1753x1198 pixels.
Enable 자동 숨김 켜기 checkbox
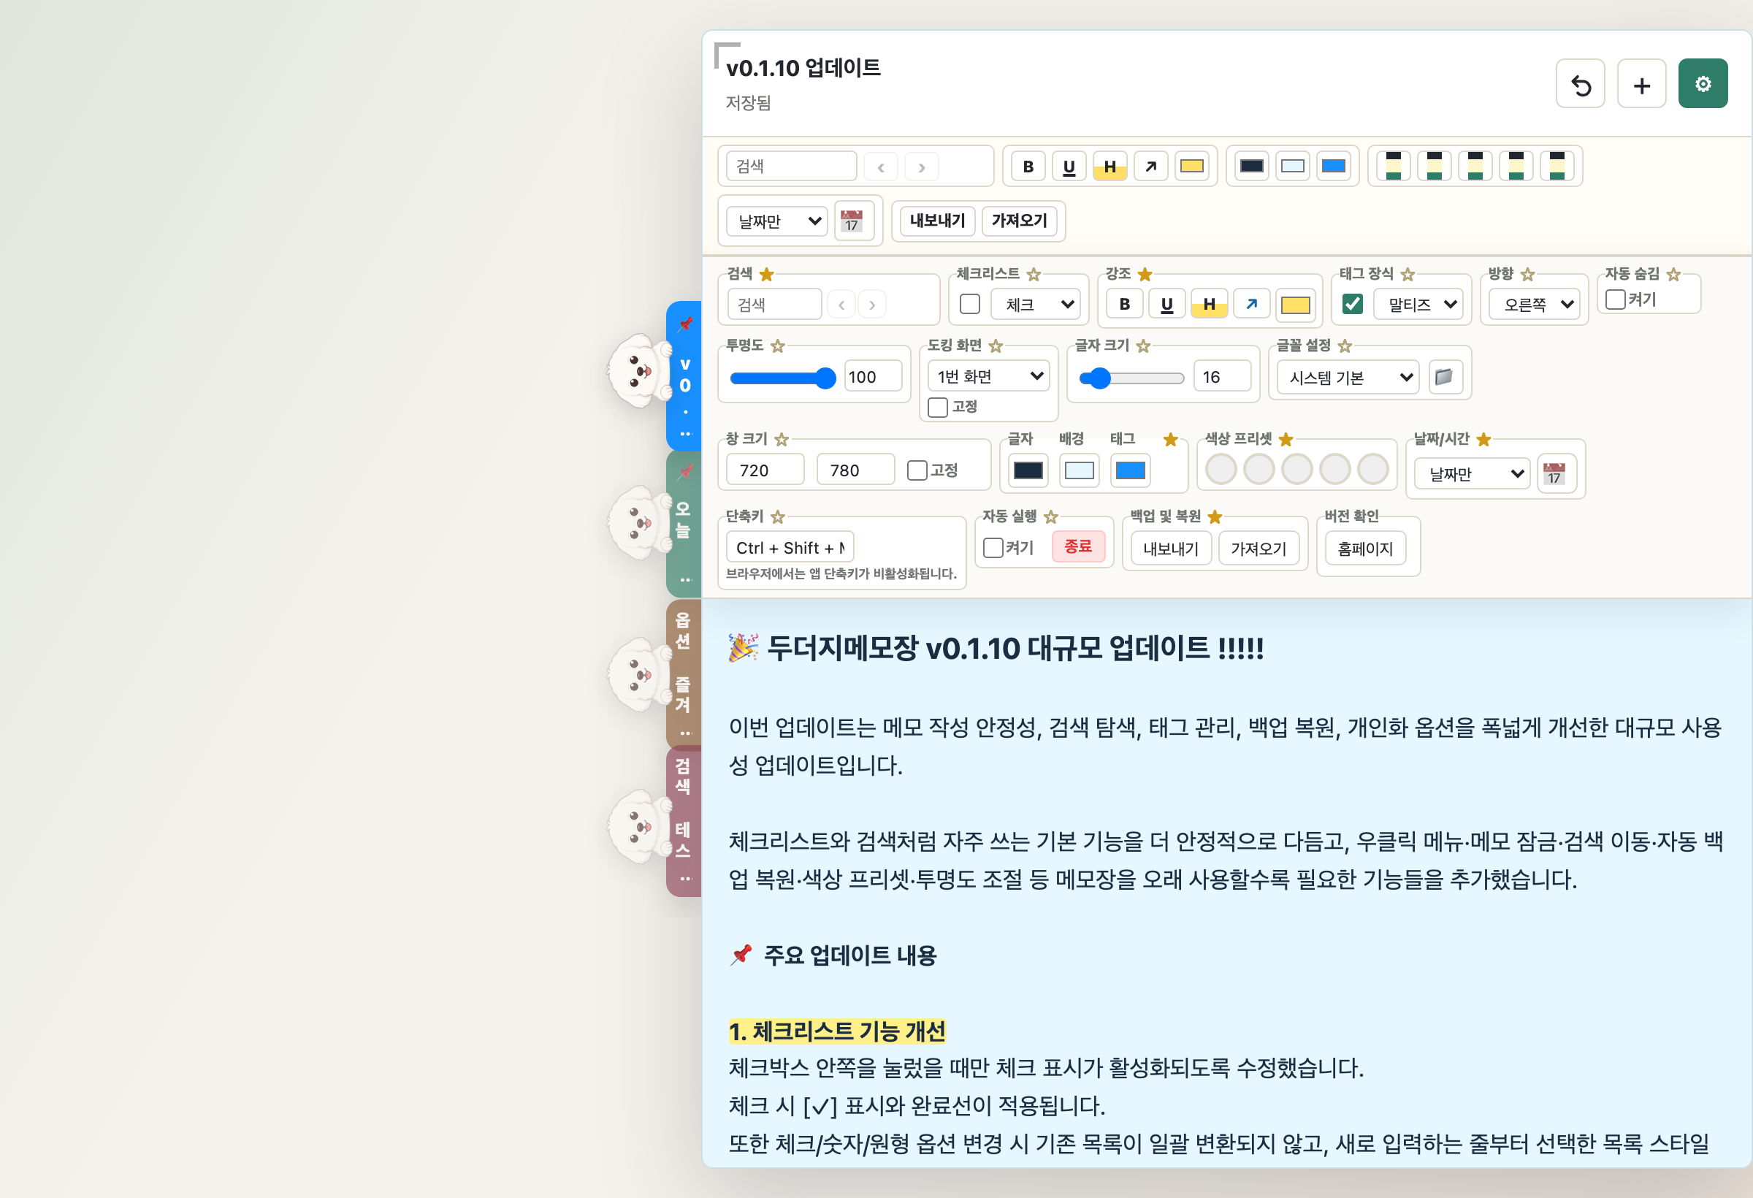coord(1615,299)
